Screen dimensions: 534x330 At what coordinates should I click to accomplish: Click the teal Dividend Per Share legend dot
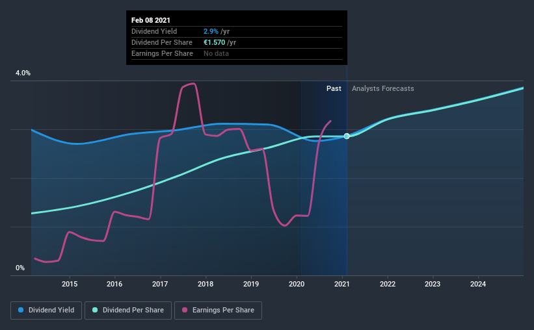[x=95, y=310]
